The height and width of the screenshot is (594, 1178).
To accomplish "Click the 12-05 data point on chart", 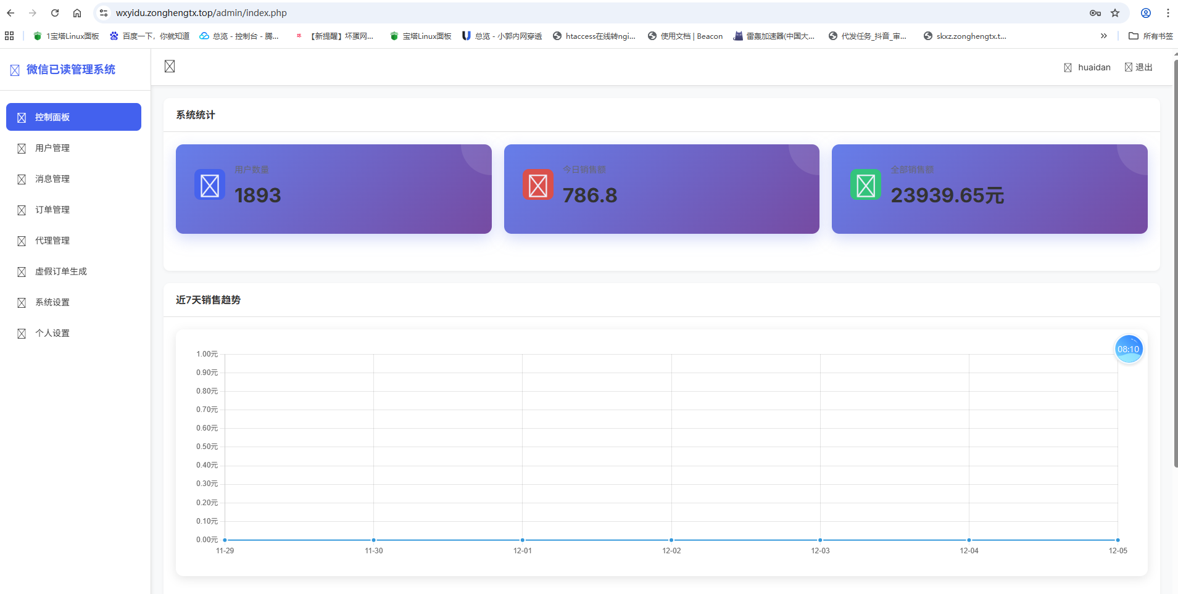I will 1118,540.
